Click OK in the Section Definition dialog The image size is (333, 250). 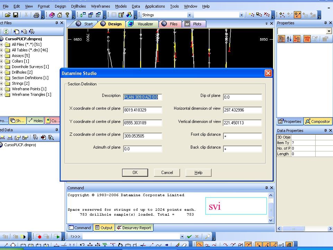[x=135, y=173]
